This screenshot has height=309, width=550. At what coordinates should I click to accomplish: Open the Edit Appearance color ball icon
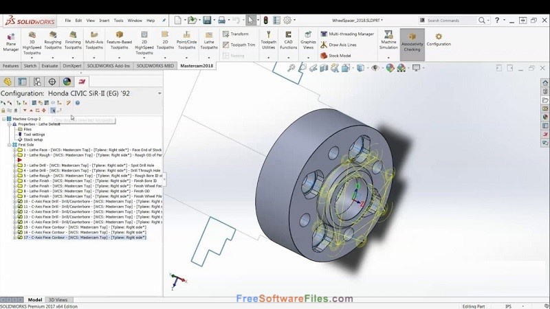[x=390, y=68]
